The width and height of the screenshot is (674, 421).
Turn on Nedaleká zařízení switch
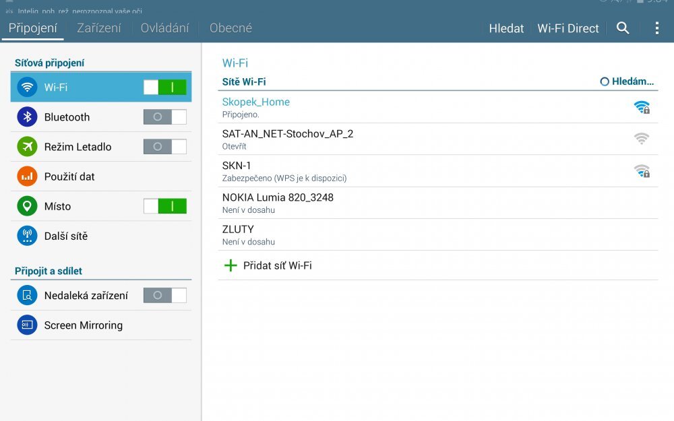(x=164, y=295)
